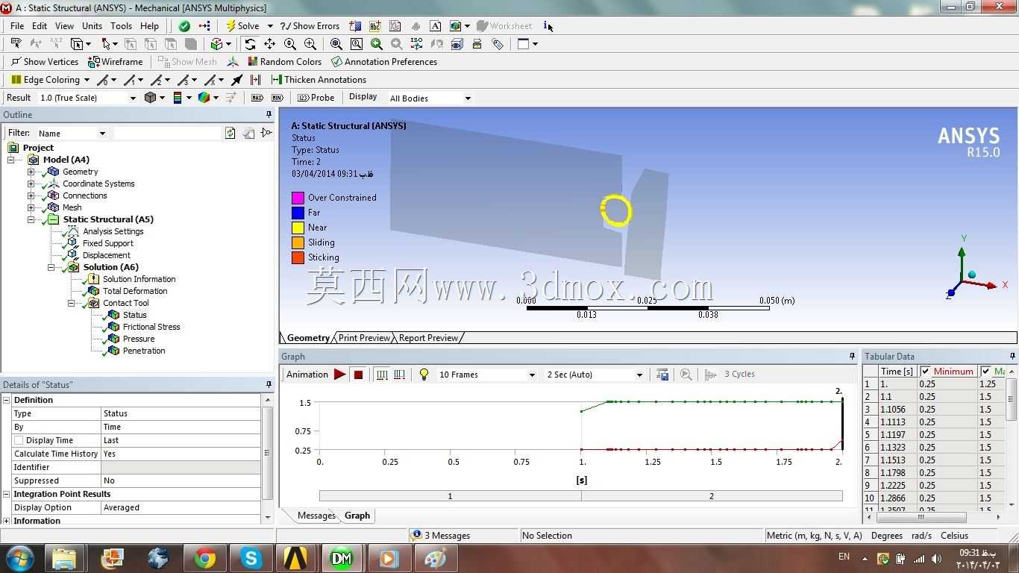Open the Tools menu
The height and width of the screenshot is (573, 1019).
(122, 26)
